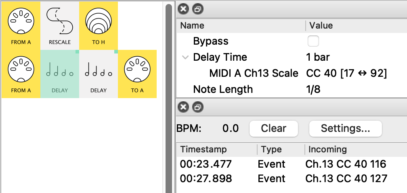The image size is (407, 193).
Task: Click the vertical scrollbar beside the module canvas
Action: coord(169,96)
